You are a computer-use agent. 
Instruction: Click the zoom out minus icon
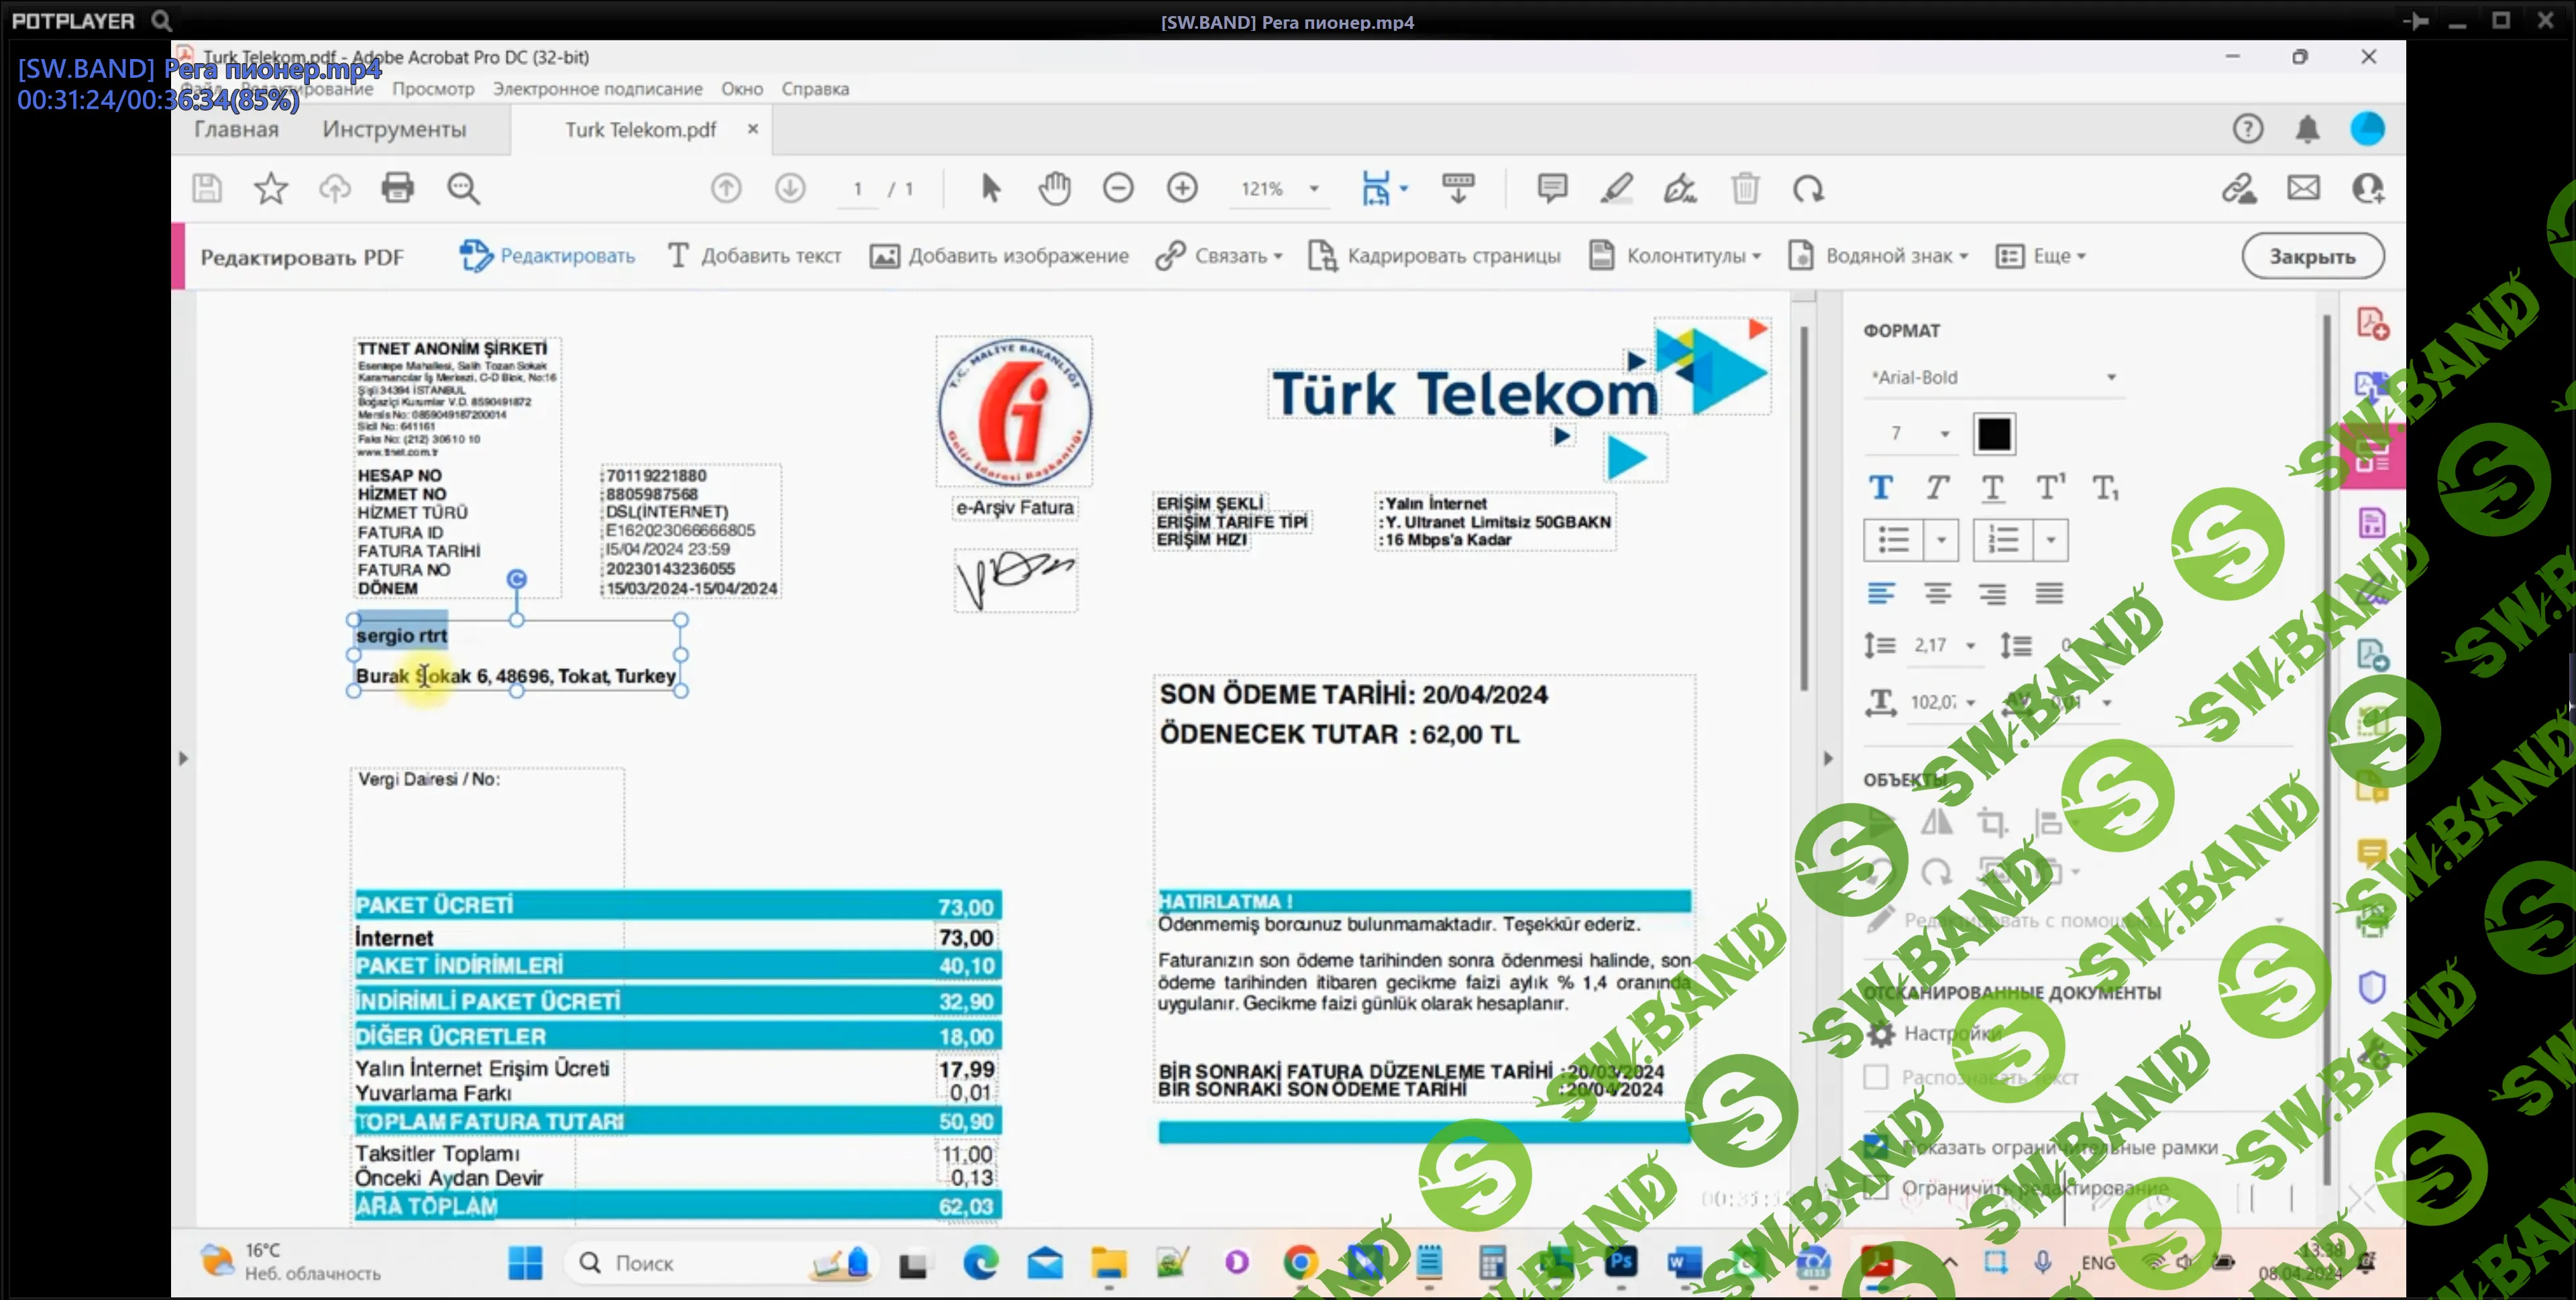(1118, 188)
